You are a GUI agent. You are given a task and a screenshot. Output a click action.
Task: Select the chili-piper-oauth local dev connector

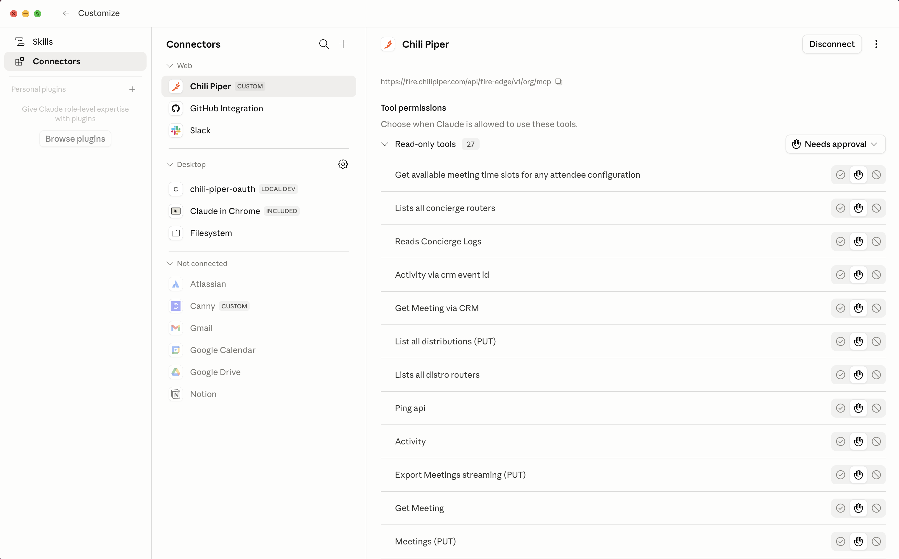259,189
